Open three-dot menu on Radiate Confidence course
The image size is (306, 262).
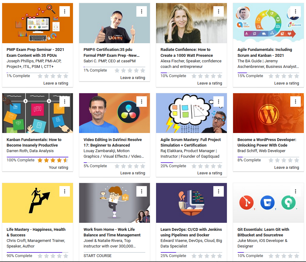tap(219, 11)
